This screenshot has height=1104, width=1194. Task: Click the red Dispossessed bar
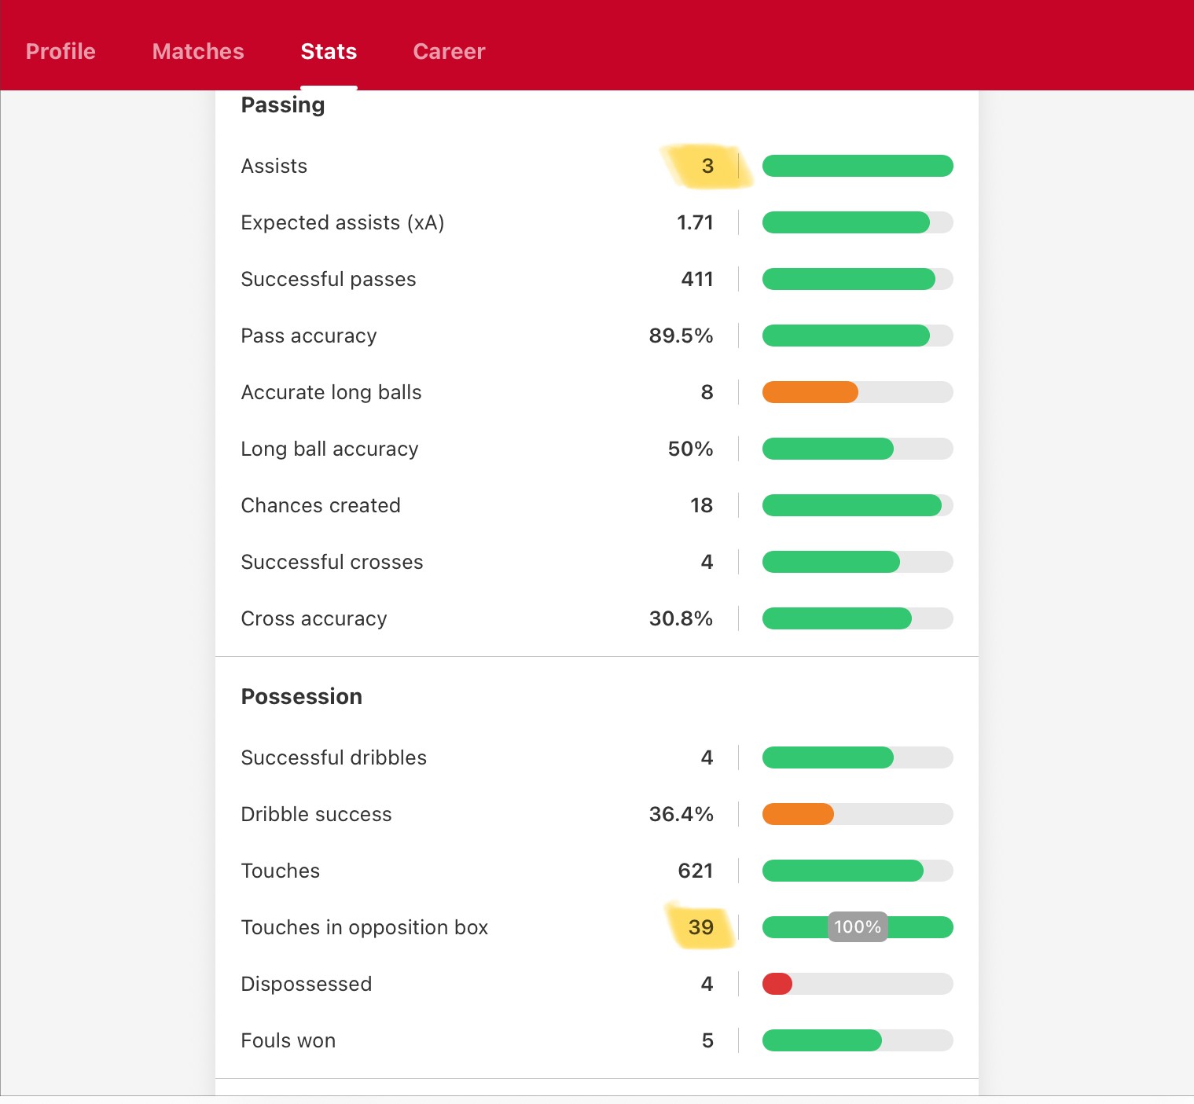click(x=777, y=984)
